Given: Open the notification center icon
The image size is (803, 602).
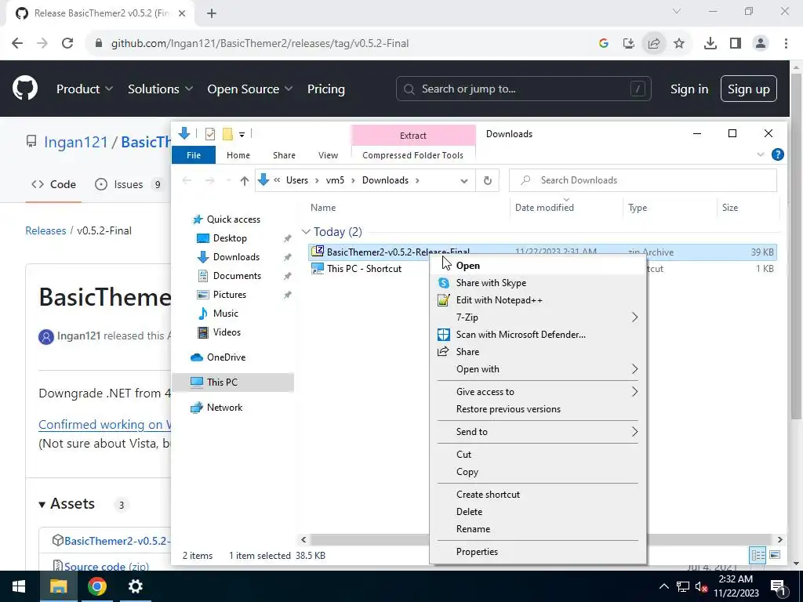Looking at the screenshot, I should click(x=778, y=586).
